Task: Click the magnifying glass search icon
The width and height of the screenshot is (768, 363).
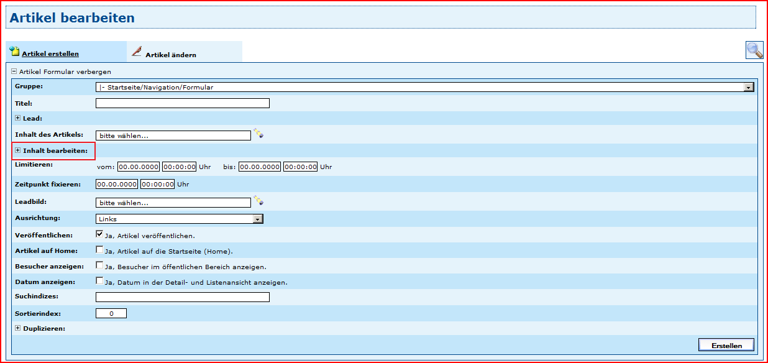Action: click(x=754, y=50)
